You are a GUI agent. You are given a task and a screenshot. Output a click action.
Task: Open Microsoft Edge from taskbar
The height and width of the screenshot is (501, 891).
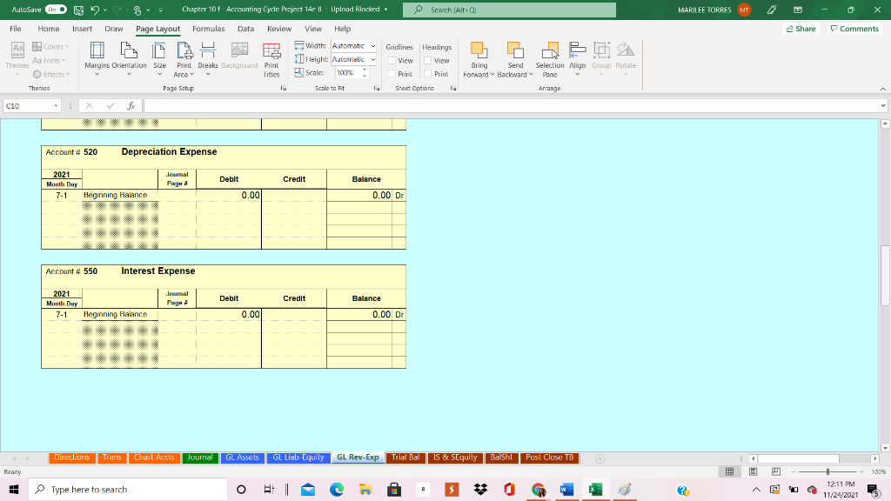pos(337,489)
